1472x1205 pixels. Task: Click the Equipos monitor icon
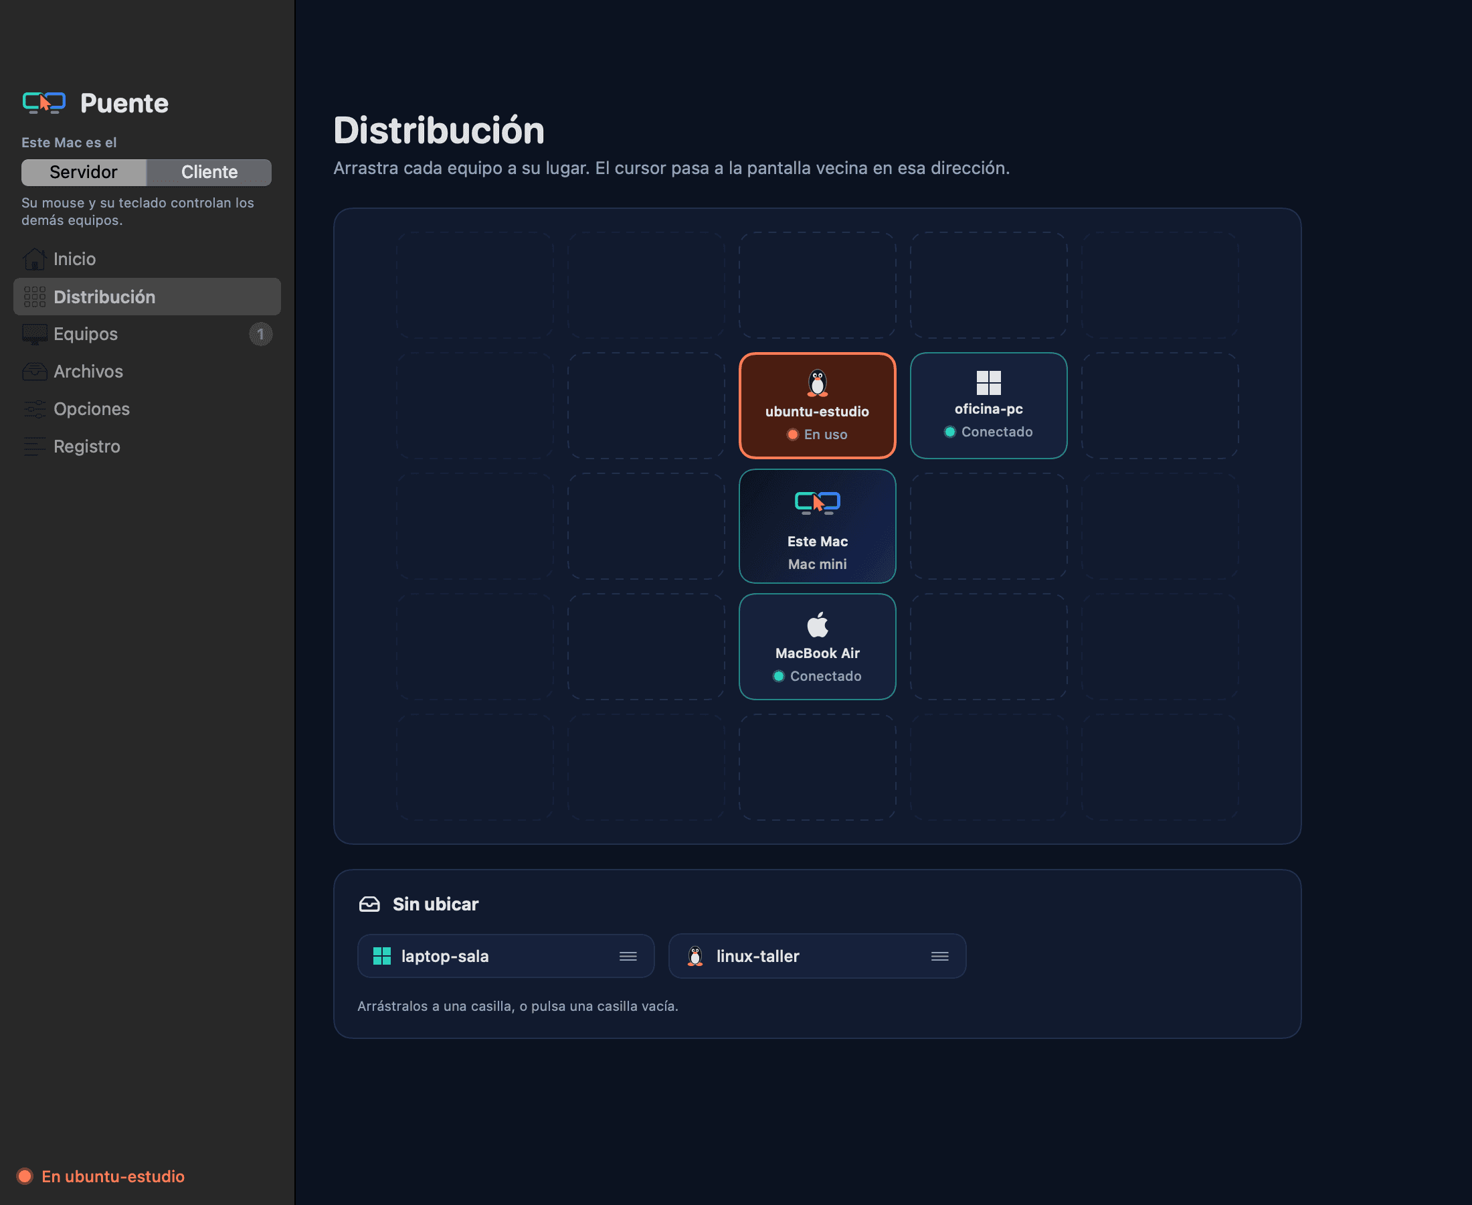[35, 334]
